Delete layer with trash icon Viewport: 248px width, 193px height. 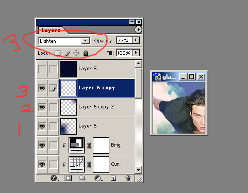(128, 178)
